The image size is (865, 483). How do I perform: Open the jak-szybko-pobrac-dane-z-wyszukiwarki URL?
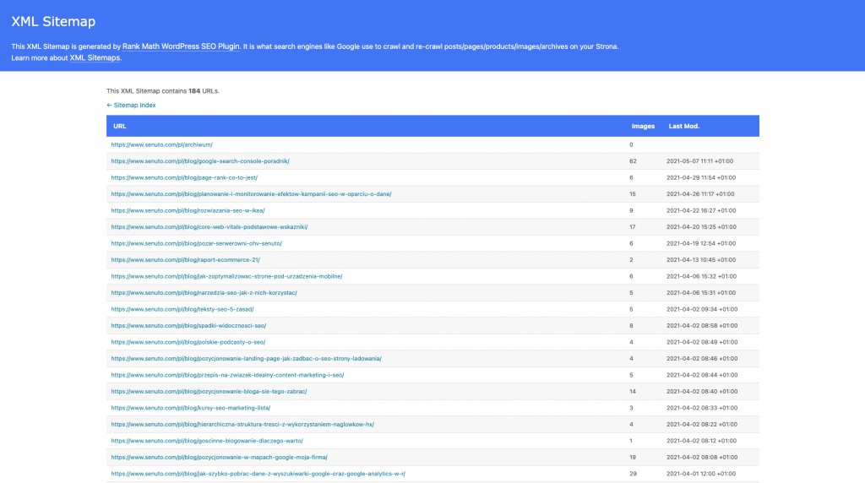coord(258,475)
